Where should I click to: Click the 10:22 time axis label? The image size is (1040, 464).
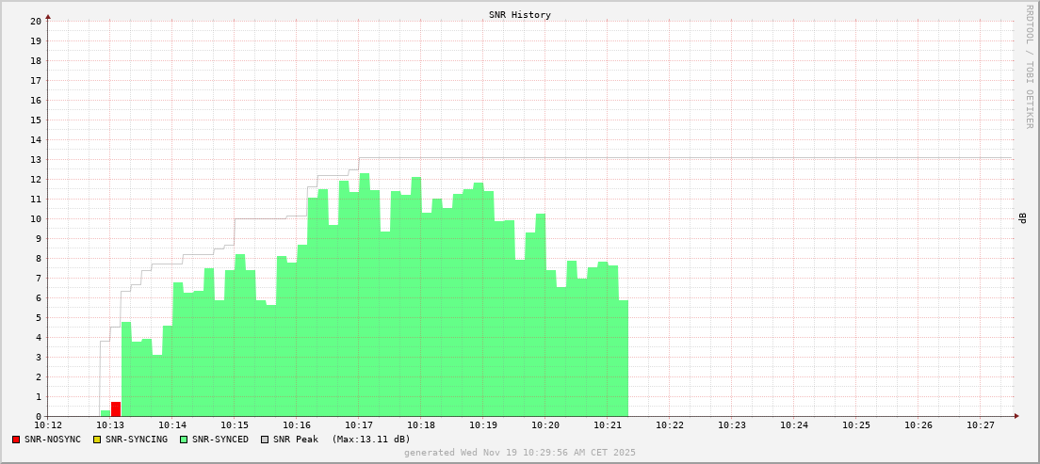[x=670, y=425]
